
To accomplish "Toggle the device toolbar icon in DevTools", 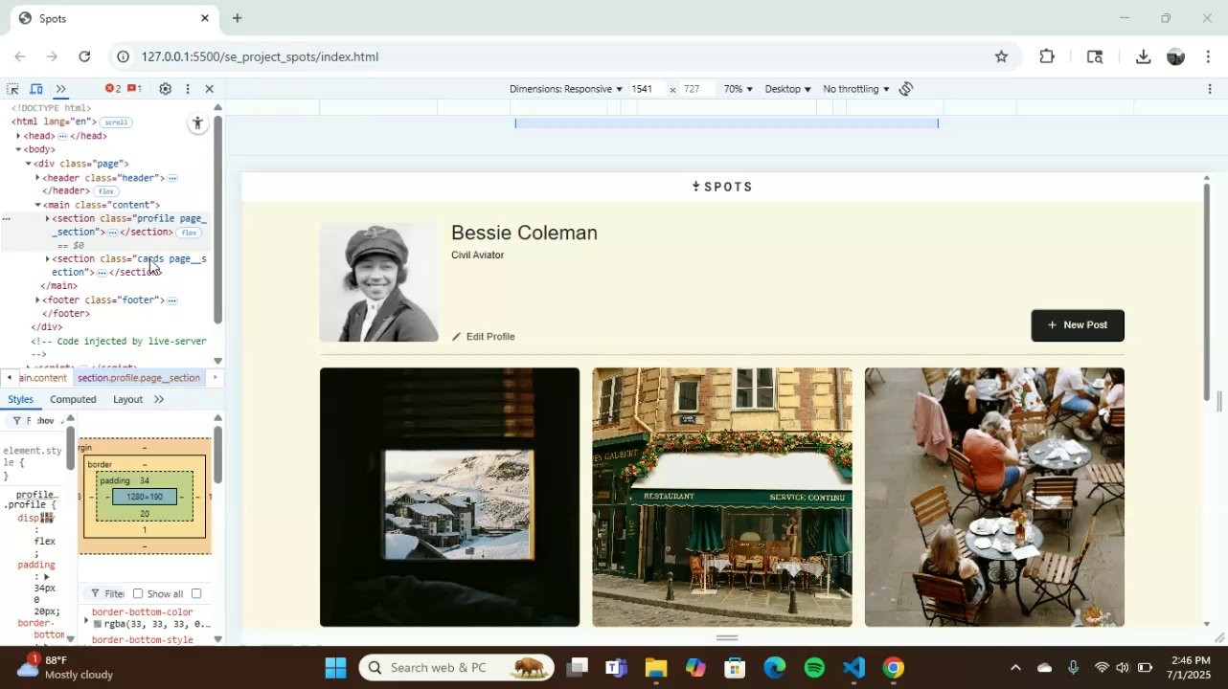I will pyautogui.click(x=36, y=89).
